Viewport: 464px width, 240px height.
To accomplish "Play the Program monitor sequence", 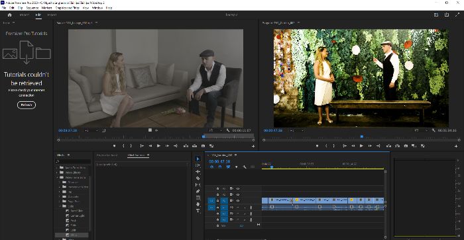I will [x=361, y=146].
